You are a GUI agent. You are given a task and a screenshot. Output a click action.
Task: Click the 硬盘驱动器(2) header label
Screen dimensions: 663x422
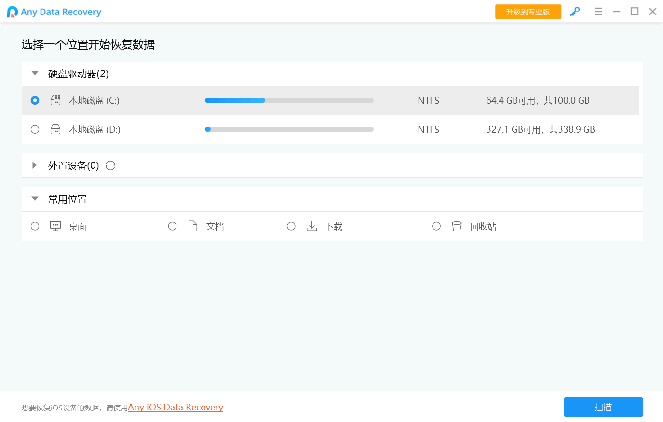point(78,74)
